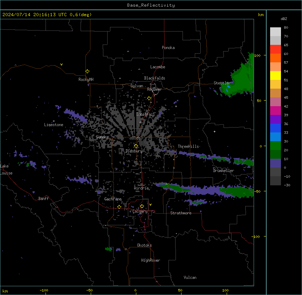Click the Base_Reflectivity title text
The height and width of the screenshot is (295, 302).
click(151, 5)
